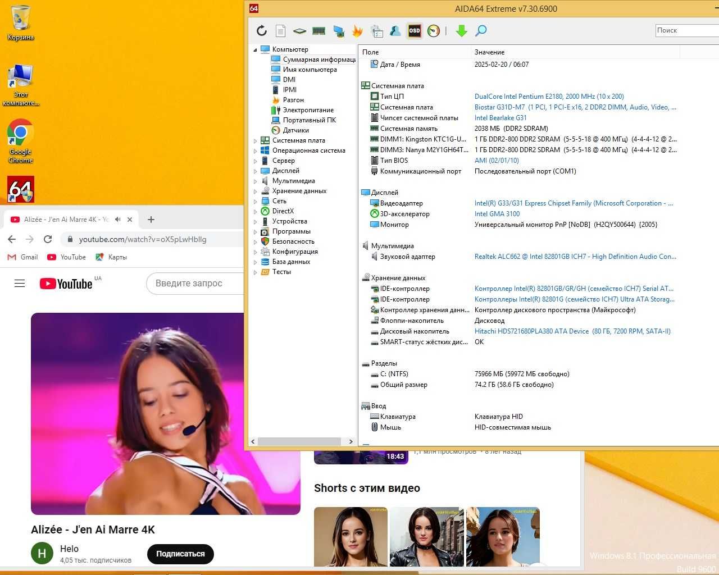Image resolution: width=719 pixels, height=575 pixels.
Task: Click the Recycle Bin (Корзина) desktop icon
Action: pyautogui.click(x=21, y=22)
